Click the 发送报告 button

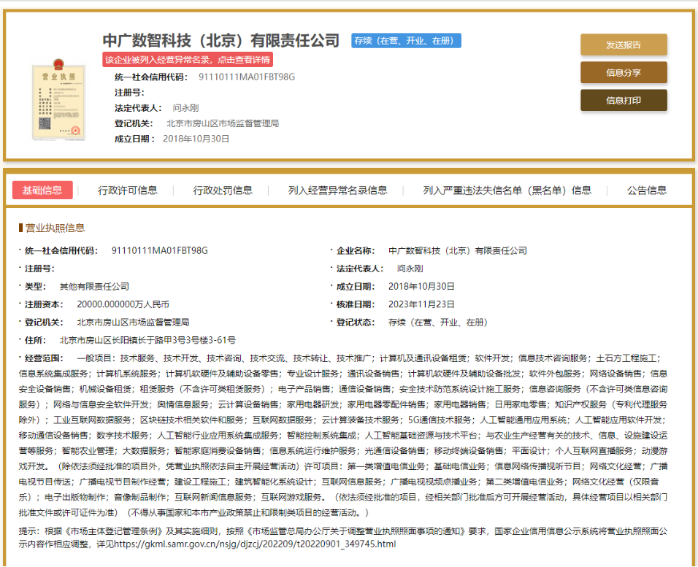(624, 45)
